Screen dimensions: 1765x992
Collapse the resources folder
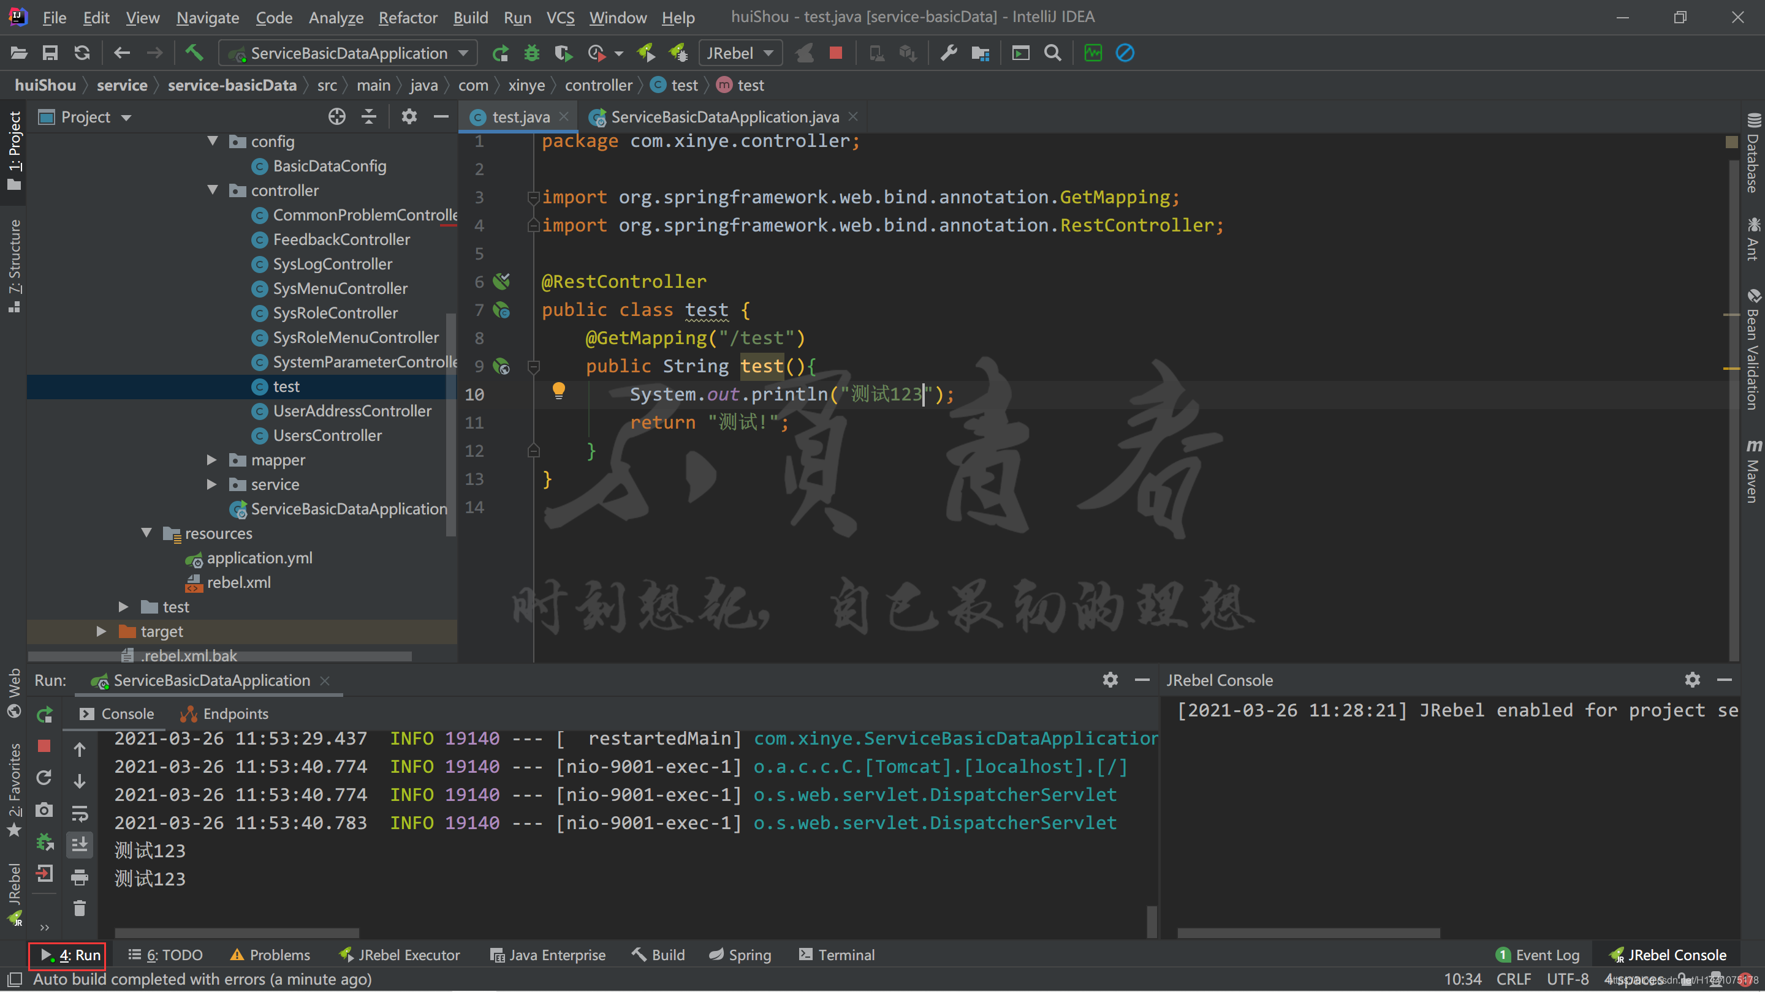146,533
